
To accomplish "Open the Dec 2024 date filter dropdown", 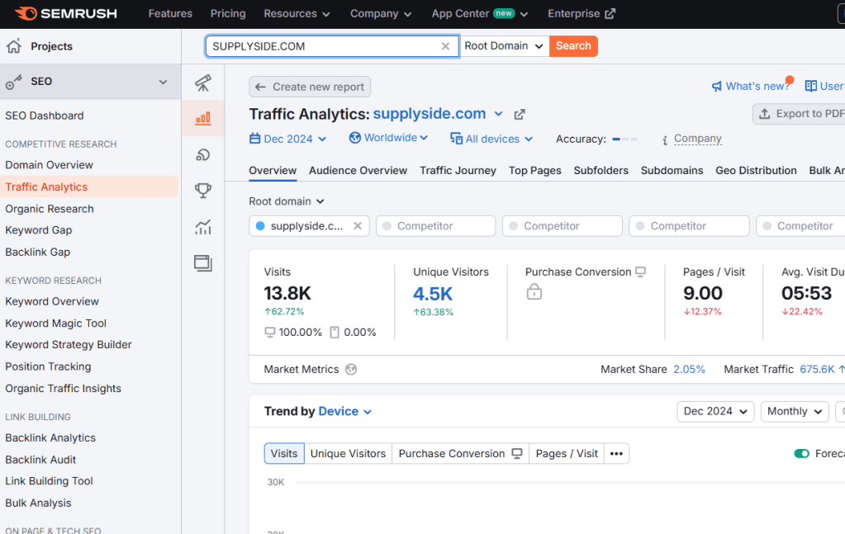I will (x=288, y=139).
